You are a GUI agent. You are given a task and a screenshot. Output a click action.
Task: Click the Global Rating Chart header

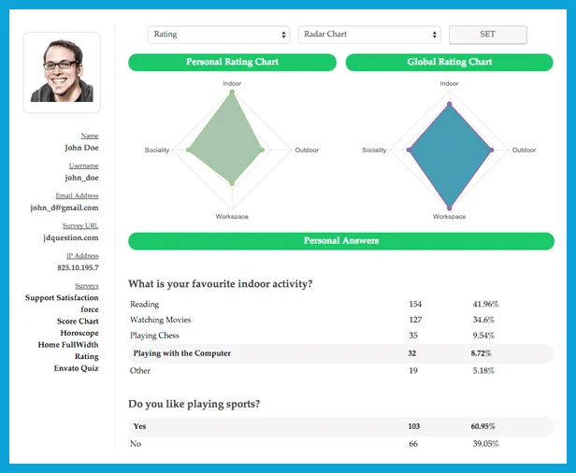(450, 63)
